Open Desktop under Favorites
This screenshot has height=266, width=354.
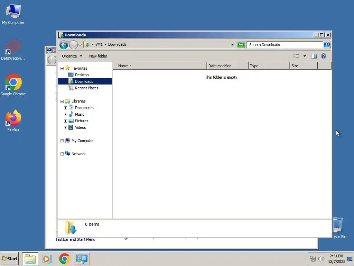(x=82, y=75)
